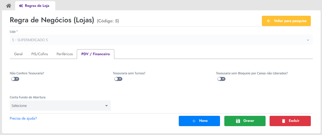Click the chevron in Selecione combo box
322x135 pixels.
(x=106, y=106)
